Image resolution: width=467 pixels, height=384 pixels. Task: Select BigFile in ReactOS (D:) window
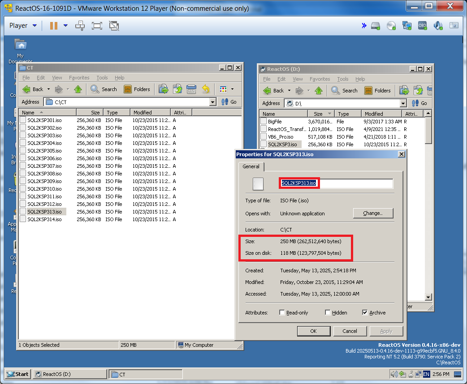(x=275, y=122)
